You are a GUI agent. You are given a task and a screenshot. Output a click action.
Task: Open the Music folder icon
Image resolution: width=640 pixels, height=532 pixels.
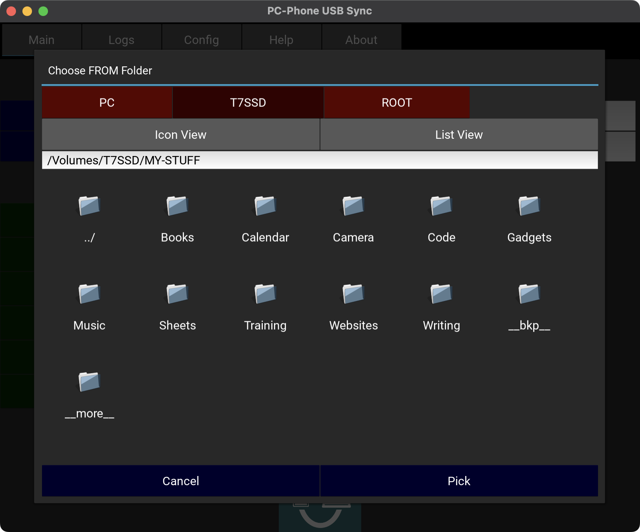click(x=89, y=294)
